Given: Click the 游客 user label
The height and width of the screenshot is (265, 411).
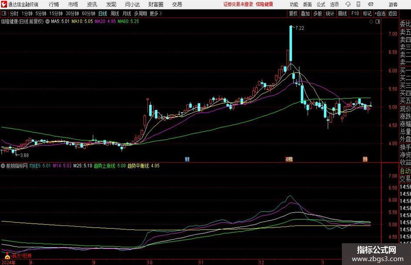Looking at the screenshot, I should click(x=393, y=4).
